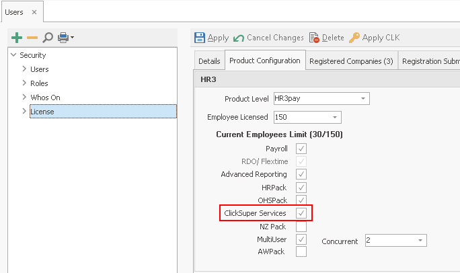Click the Apply save icon
This screenshot has width=460, height=273.
[200, 38]
